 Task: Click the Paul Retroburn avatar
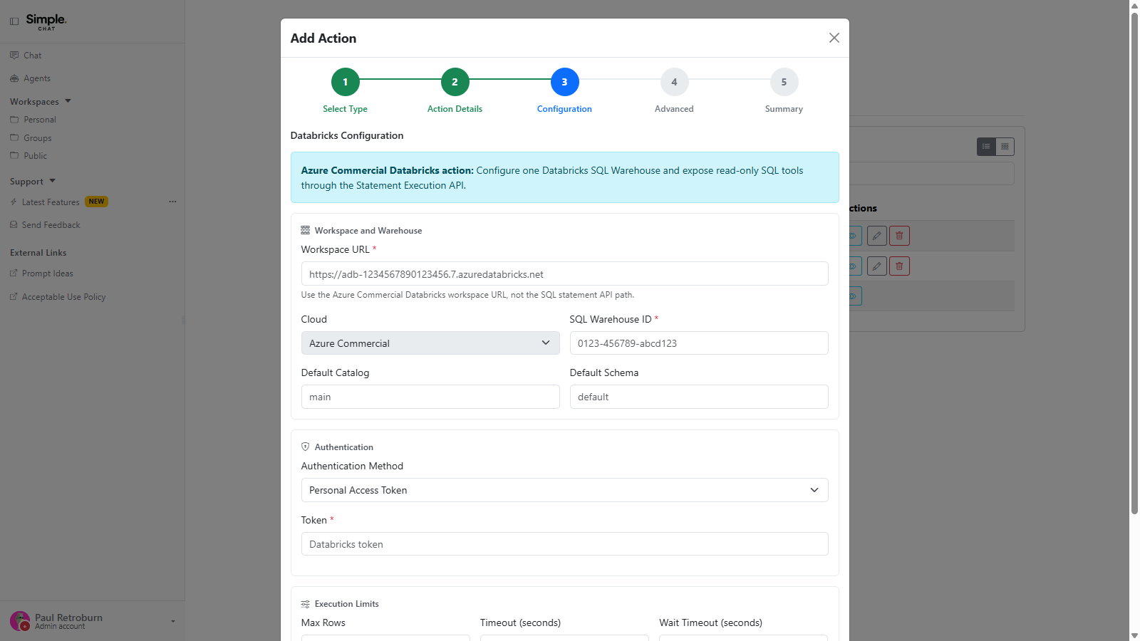[x=20, y=621]
